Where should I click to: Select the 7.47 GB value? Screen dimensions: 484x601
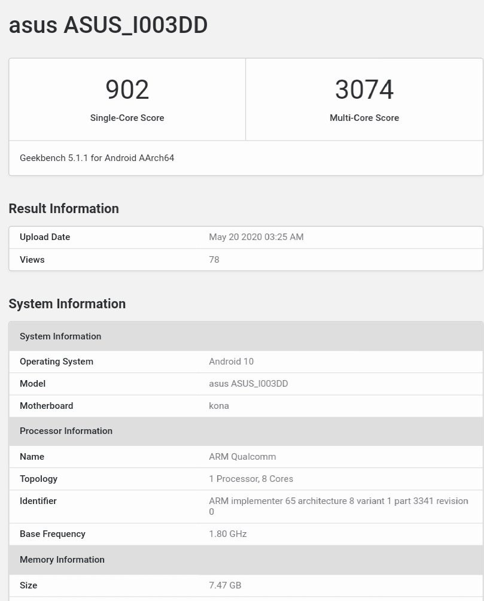tap(225, 585)
